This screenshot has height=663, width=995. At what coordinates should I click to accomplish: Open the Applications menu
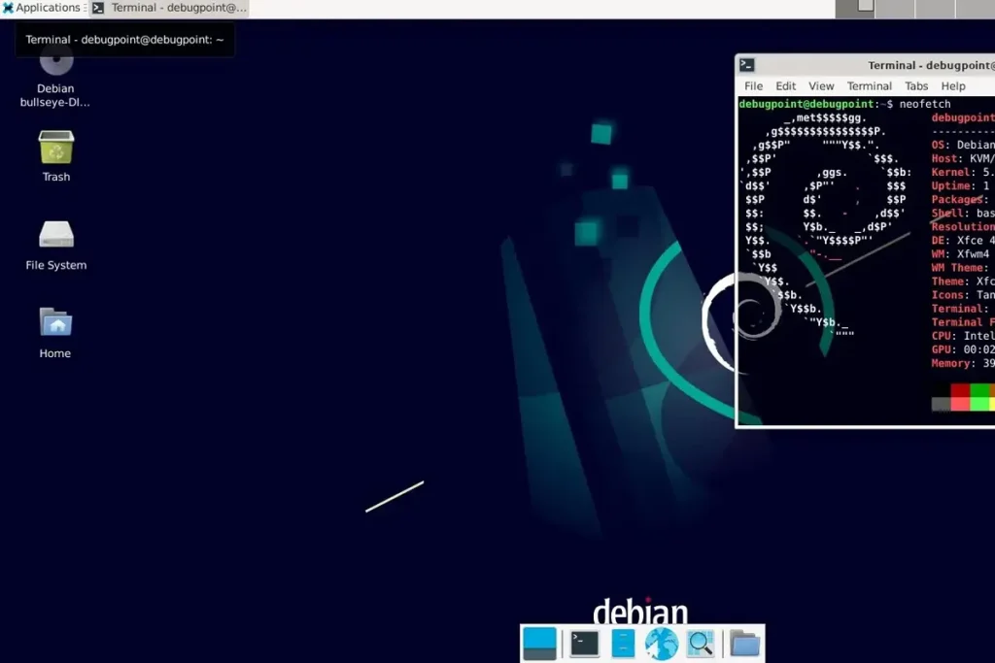(x=39, y=8)
